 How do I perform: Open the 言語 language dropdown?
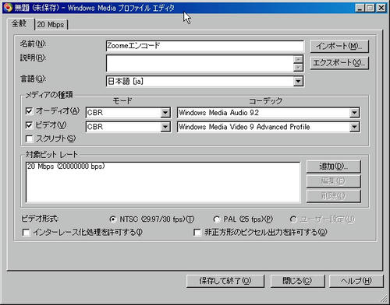click(x=298, y=82)
